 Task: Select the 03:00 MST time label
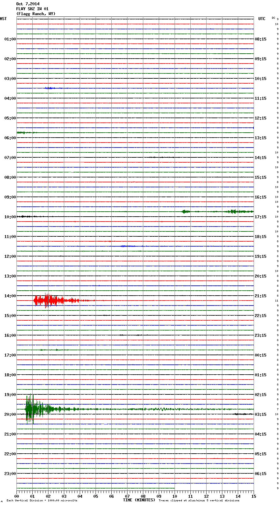point(10,78)
